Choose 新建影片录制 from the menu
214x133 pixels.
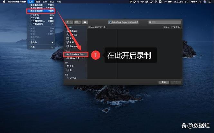(41, 5)
